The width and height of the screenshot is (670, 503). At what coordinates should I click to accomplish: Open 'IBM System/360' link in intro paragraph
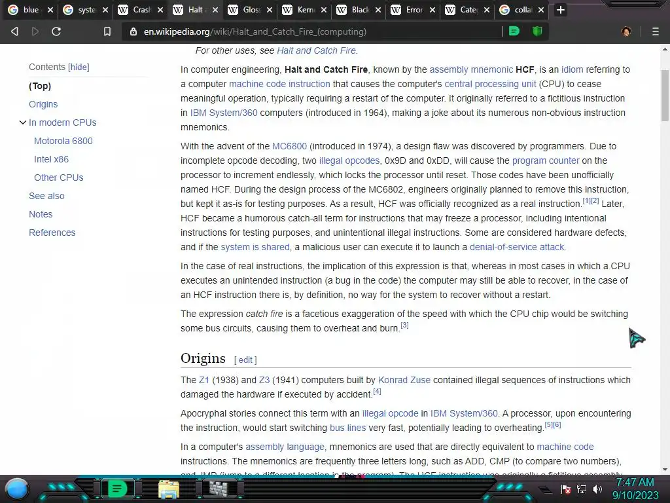click(x=224, y=113)
